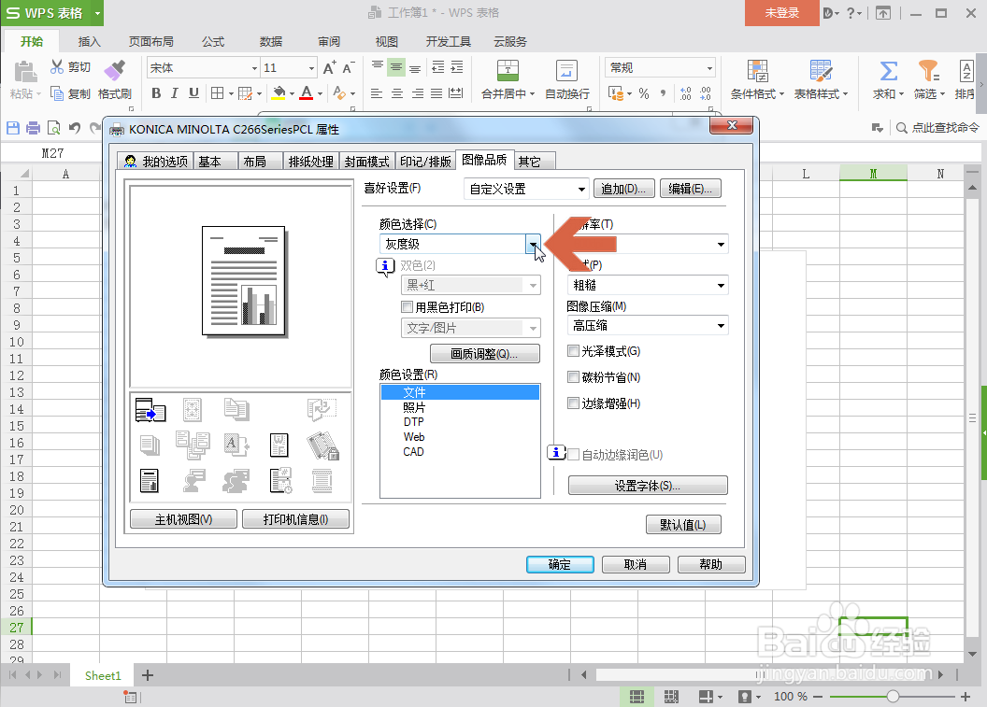
Task: Click the Save icon in quick access toolbar
Action: [12, 128]
